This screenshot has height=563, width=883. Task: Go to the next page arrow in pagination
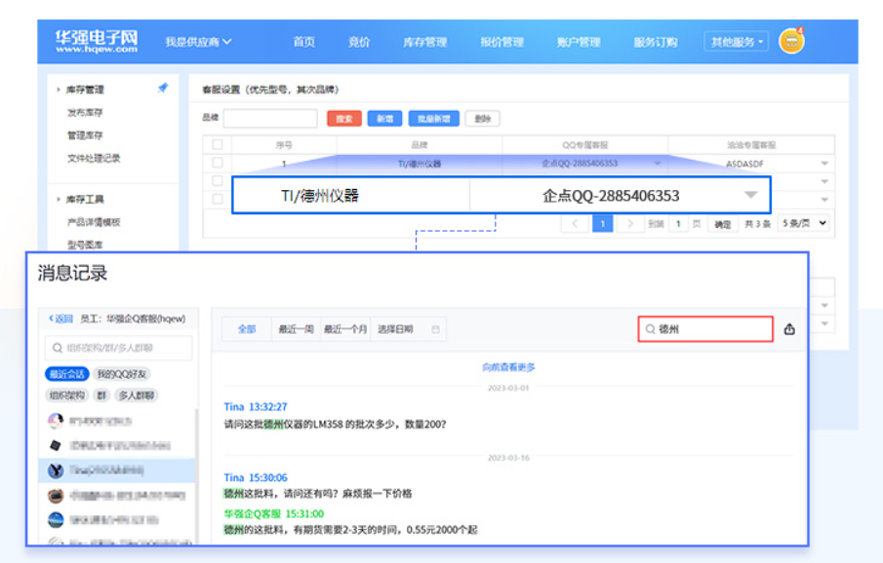click(630, 224)
